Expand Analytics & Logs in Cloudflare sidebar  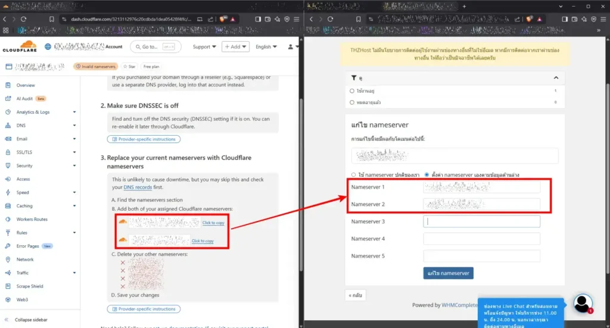coord(74,112)
